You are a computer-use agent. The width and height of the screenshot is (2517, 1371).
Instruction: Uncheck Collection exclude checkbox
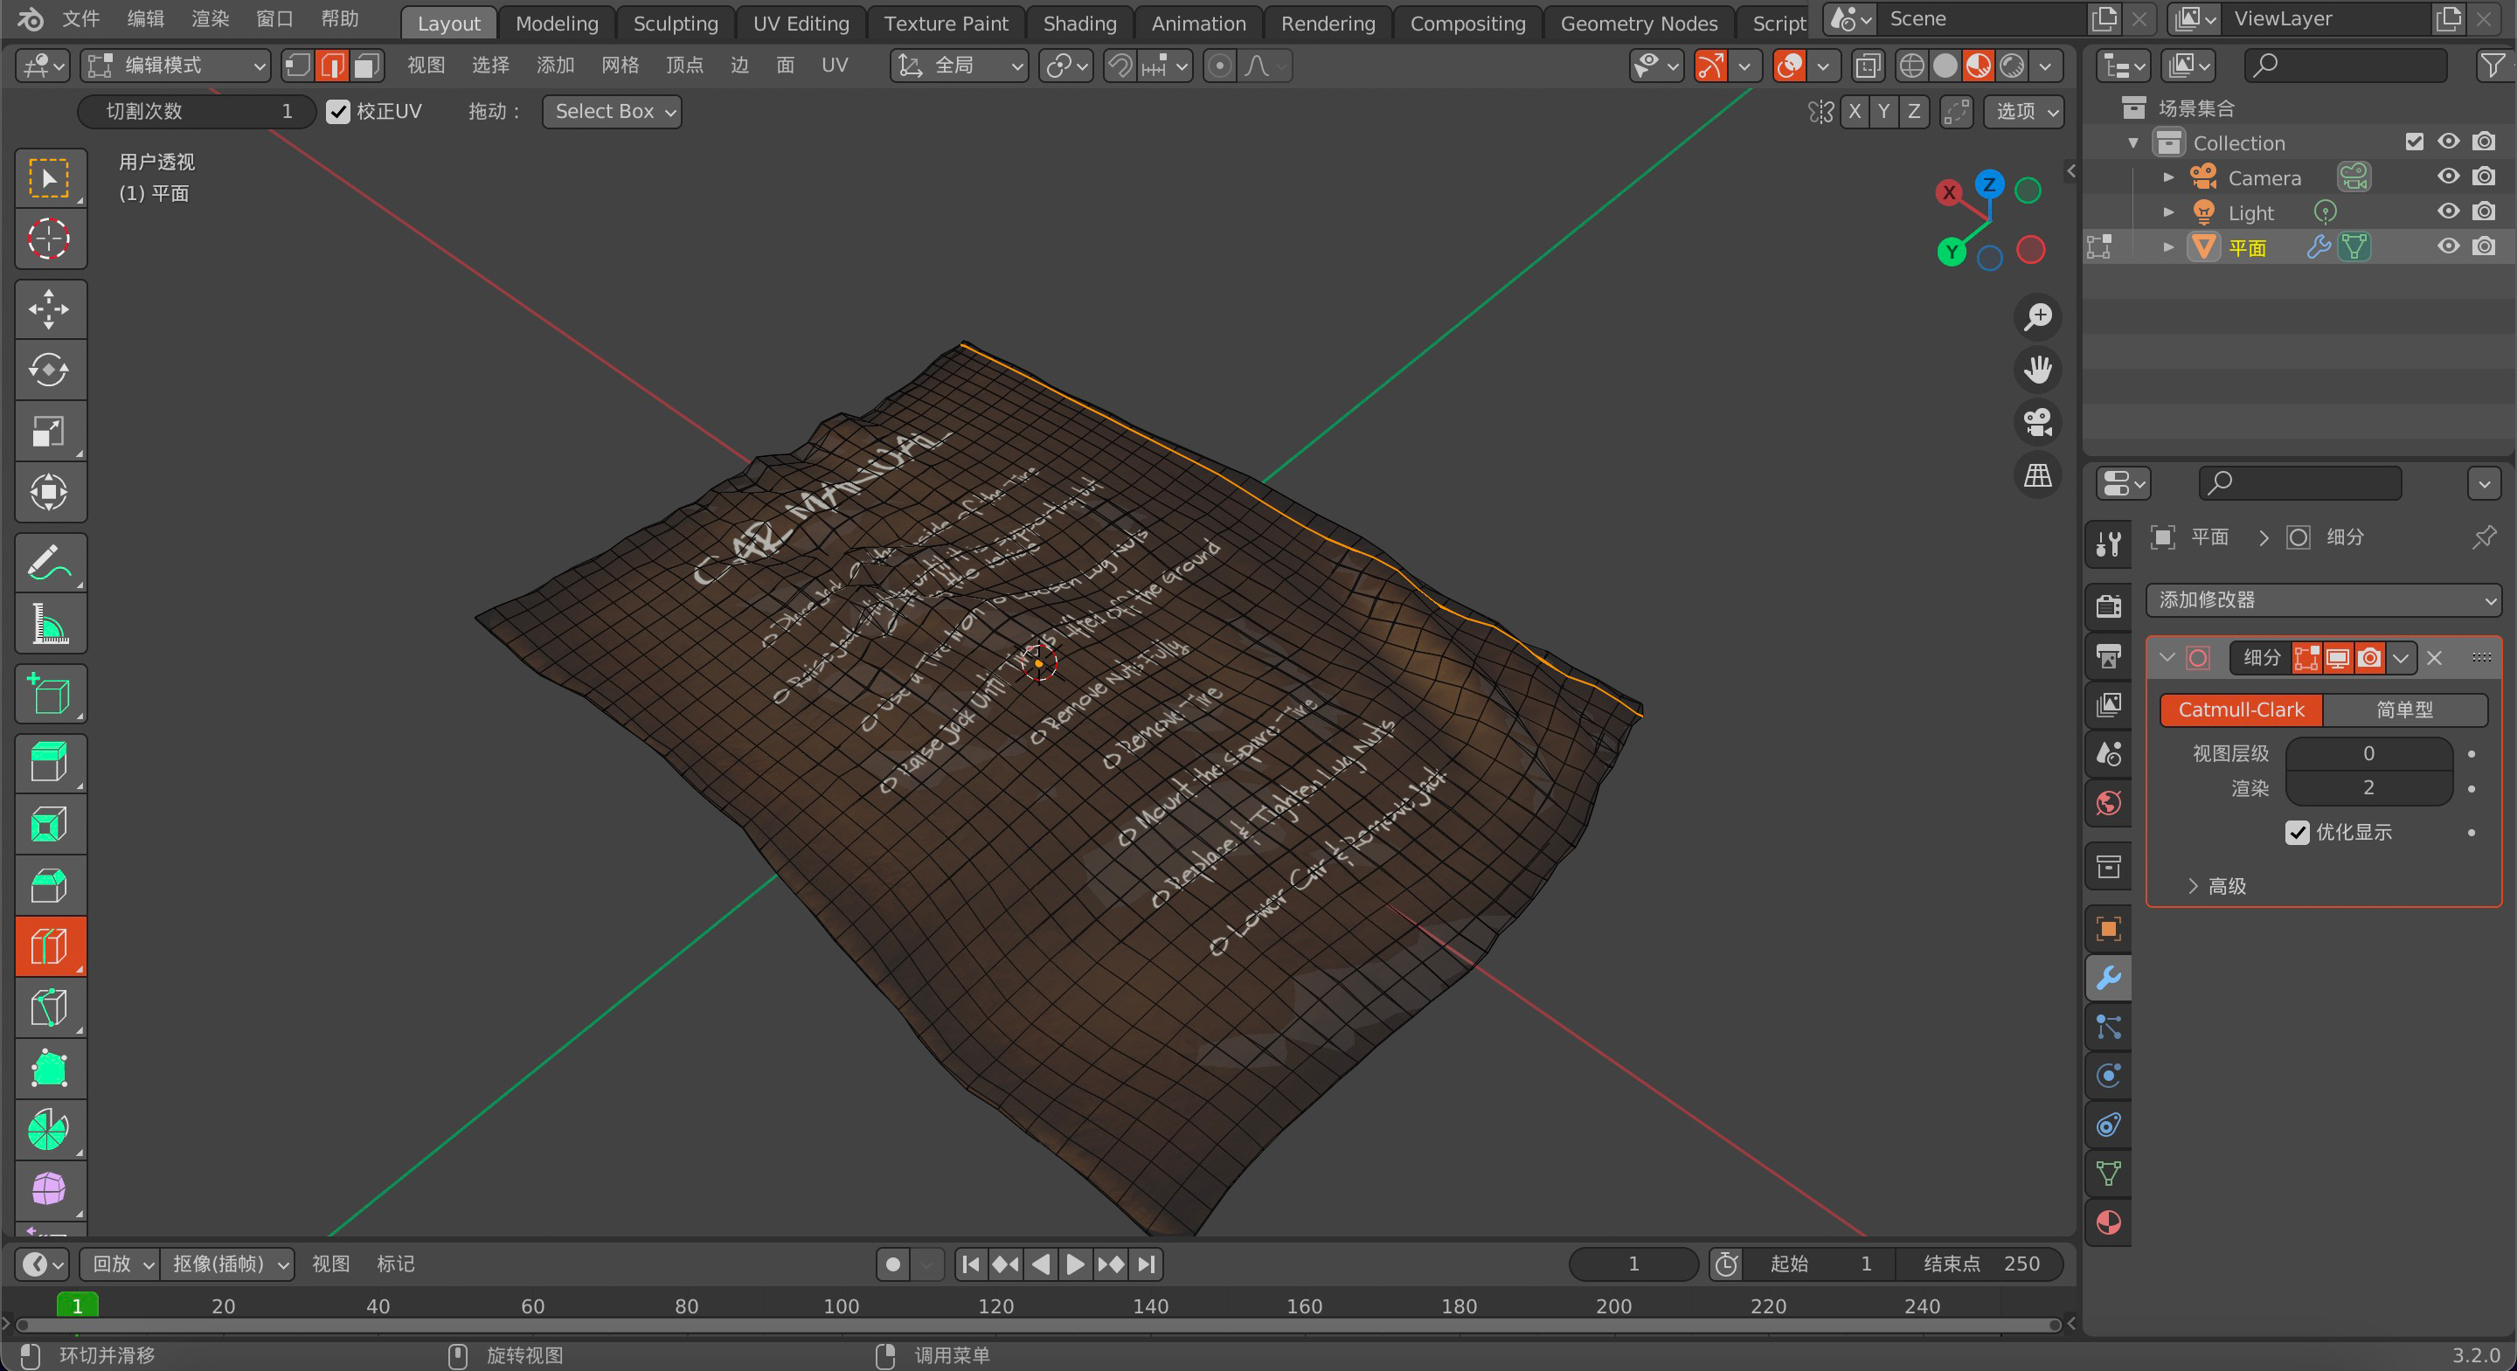click(2415, 142)
